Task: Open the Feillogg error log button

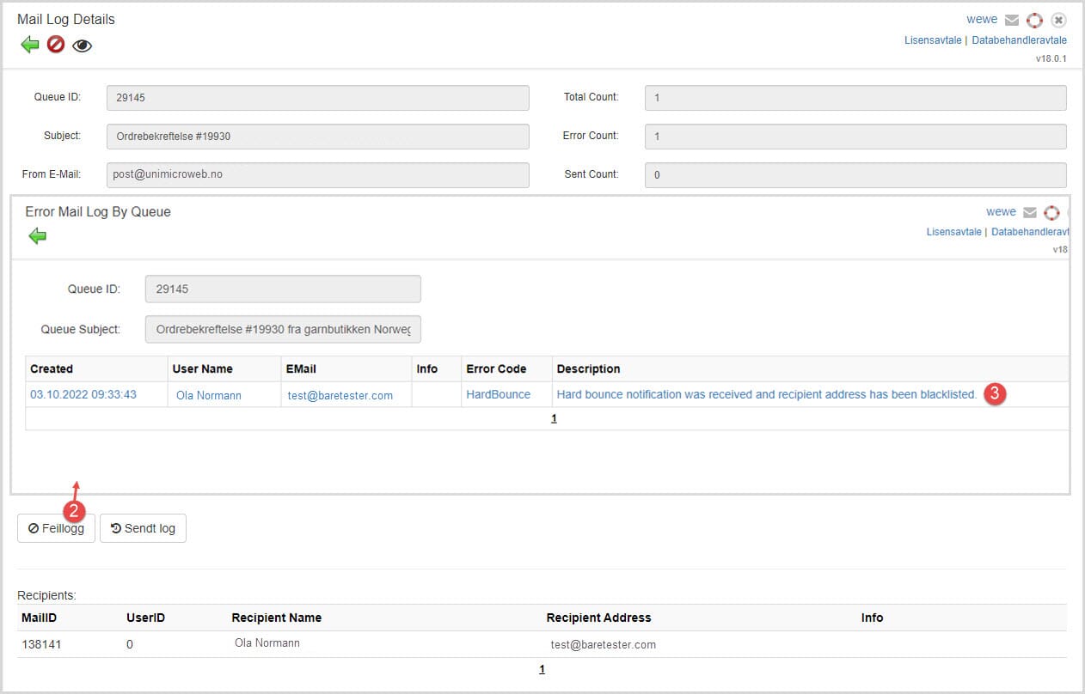Action: coord(56,528)
